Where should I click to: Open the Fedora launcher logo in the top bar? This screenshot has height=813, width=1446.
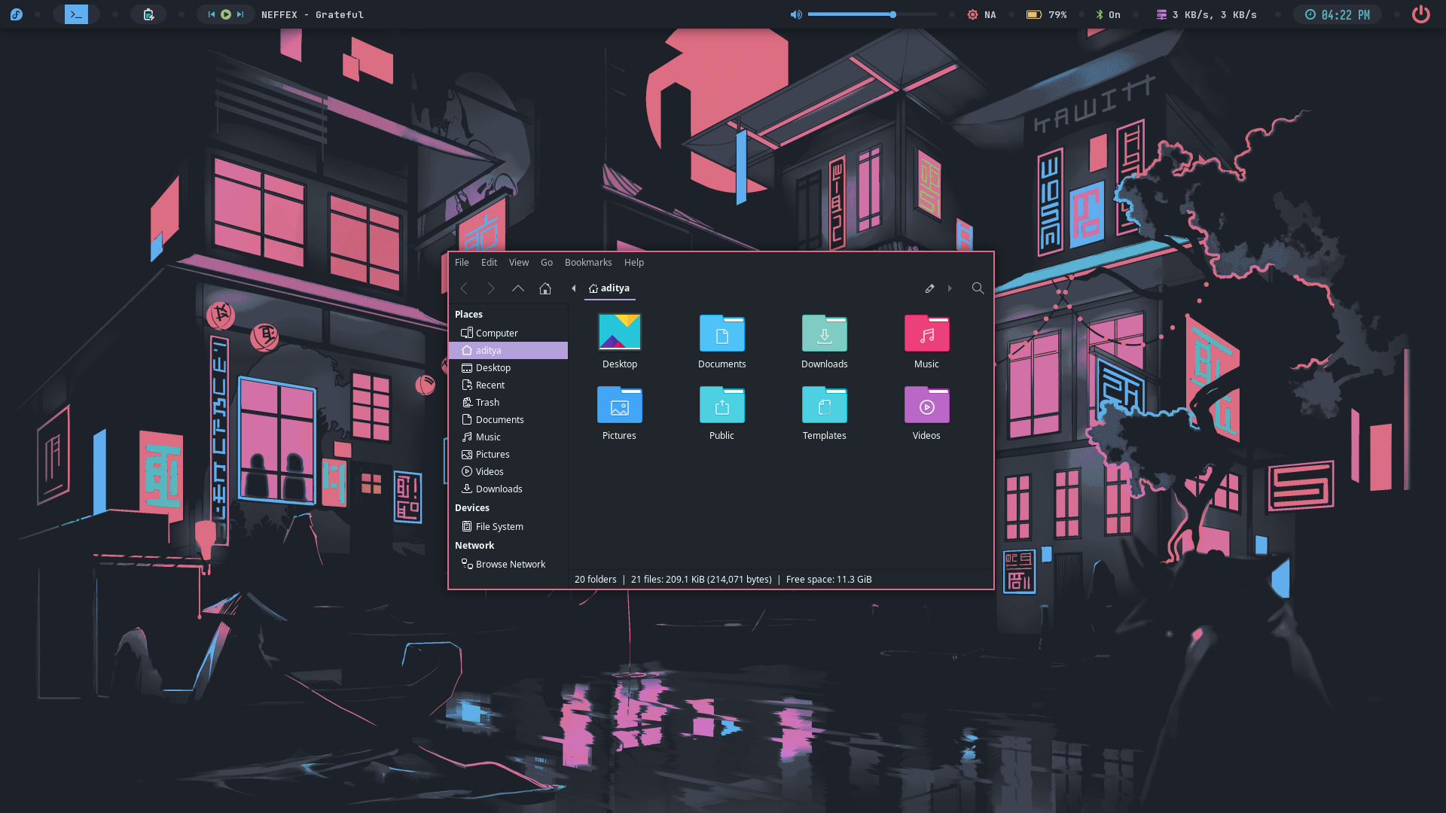[x=17, y=14]
